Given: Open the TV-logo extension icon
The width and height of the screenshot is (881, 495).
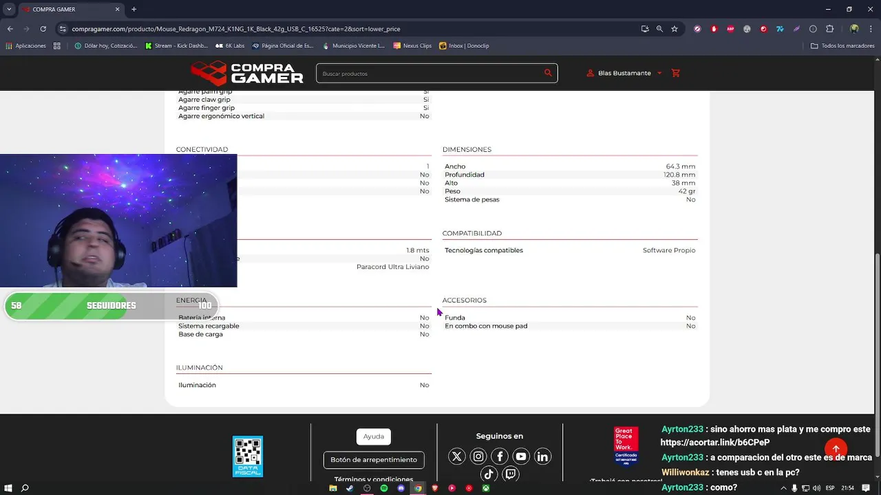Looking at the screenshot, I should pos(780,29).
